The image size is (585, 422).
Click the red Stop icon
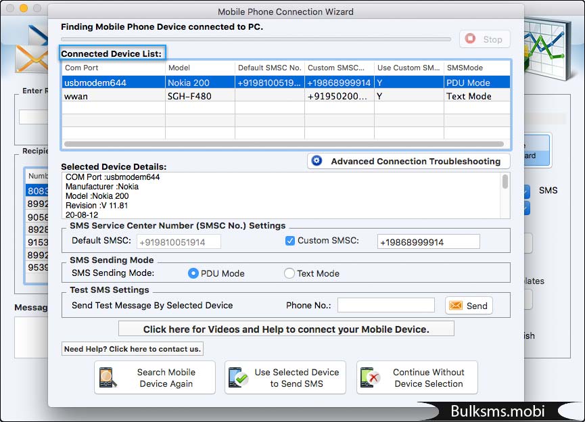pyautogui.click(x=470, y=39)
